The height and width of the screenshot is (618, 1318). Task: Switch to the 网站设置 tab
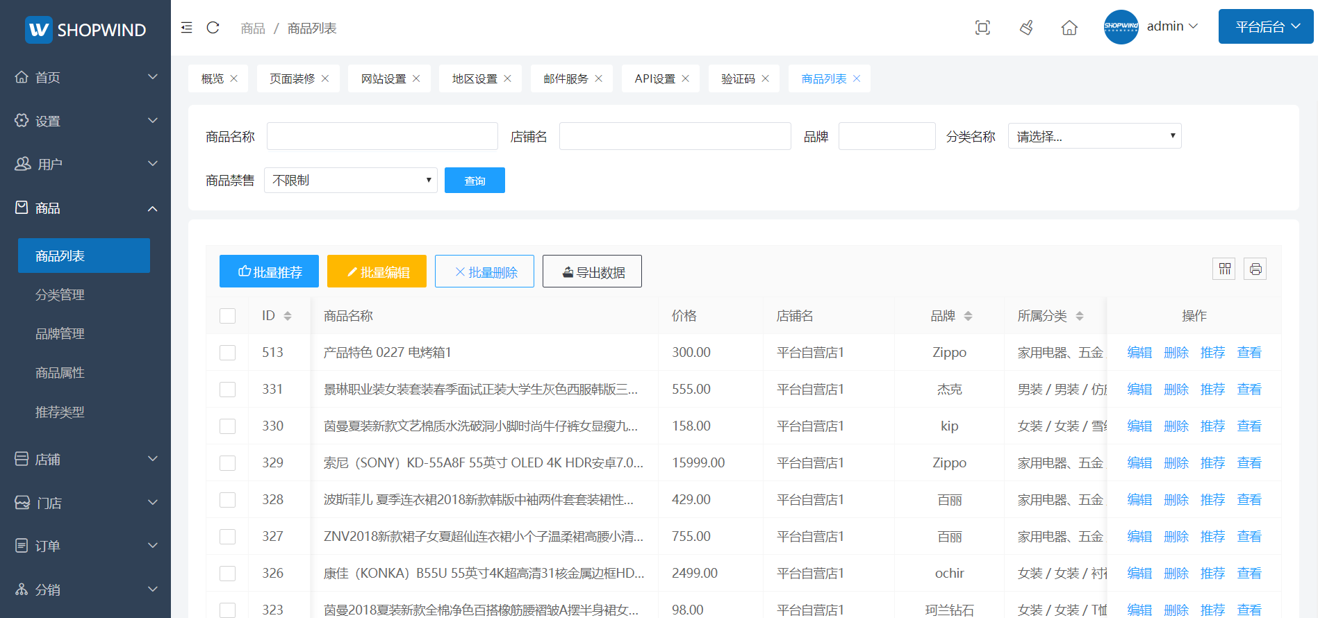pos(384,78)
